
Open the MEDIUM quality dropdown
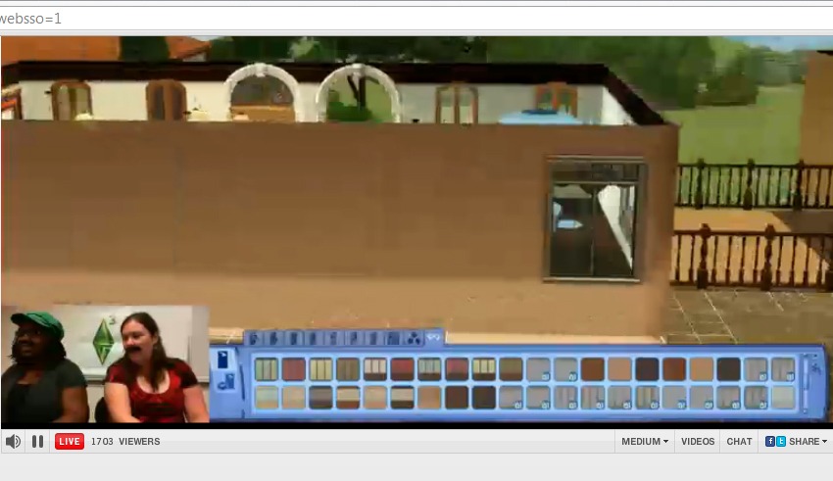click(x=645, y=441)
